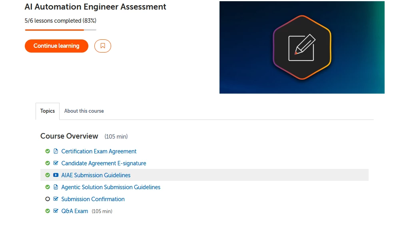Switch to the About this course tab

click(84, 111)
